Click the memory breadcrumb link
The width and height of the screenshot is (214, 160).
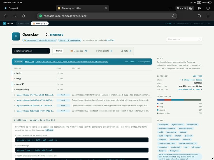(57, 35)
